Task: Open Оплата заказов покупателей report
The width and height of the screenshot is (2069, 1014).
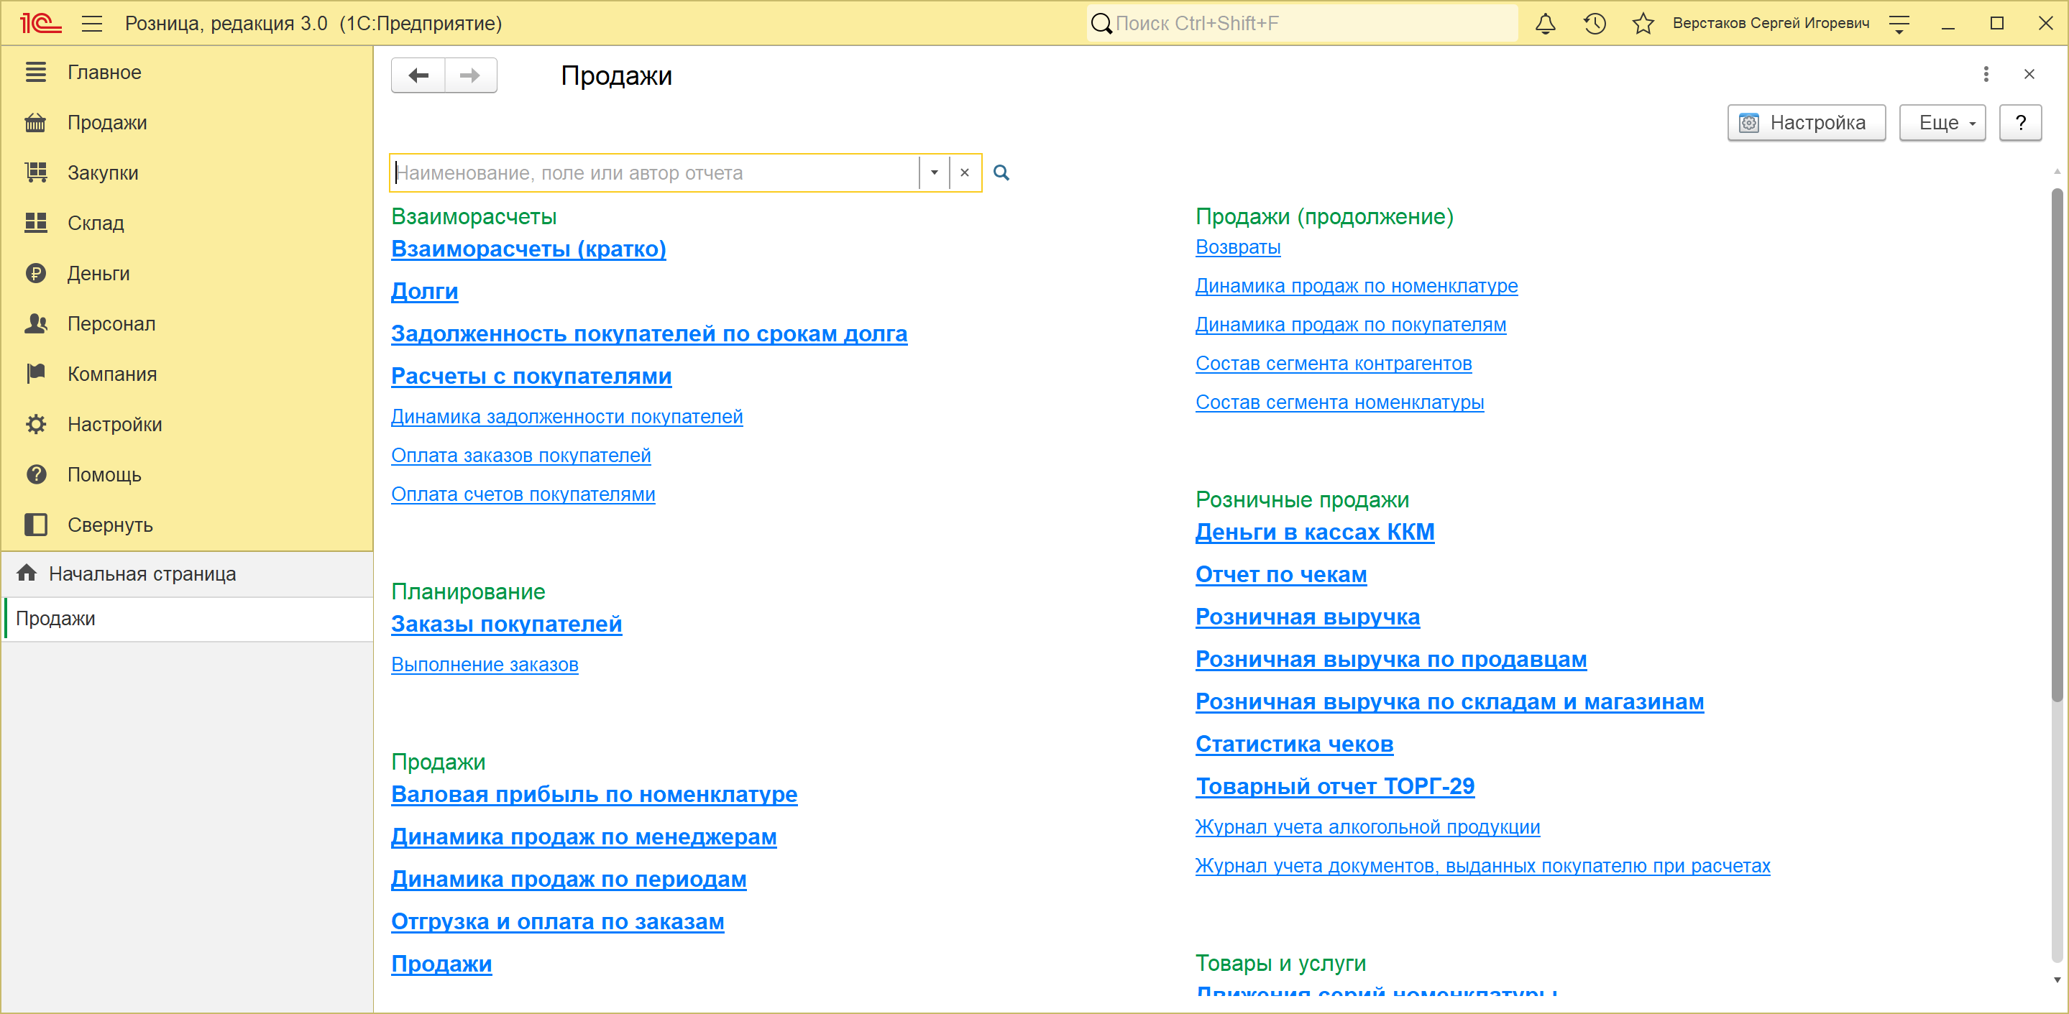Action: (520, 456)
